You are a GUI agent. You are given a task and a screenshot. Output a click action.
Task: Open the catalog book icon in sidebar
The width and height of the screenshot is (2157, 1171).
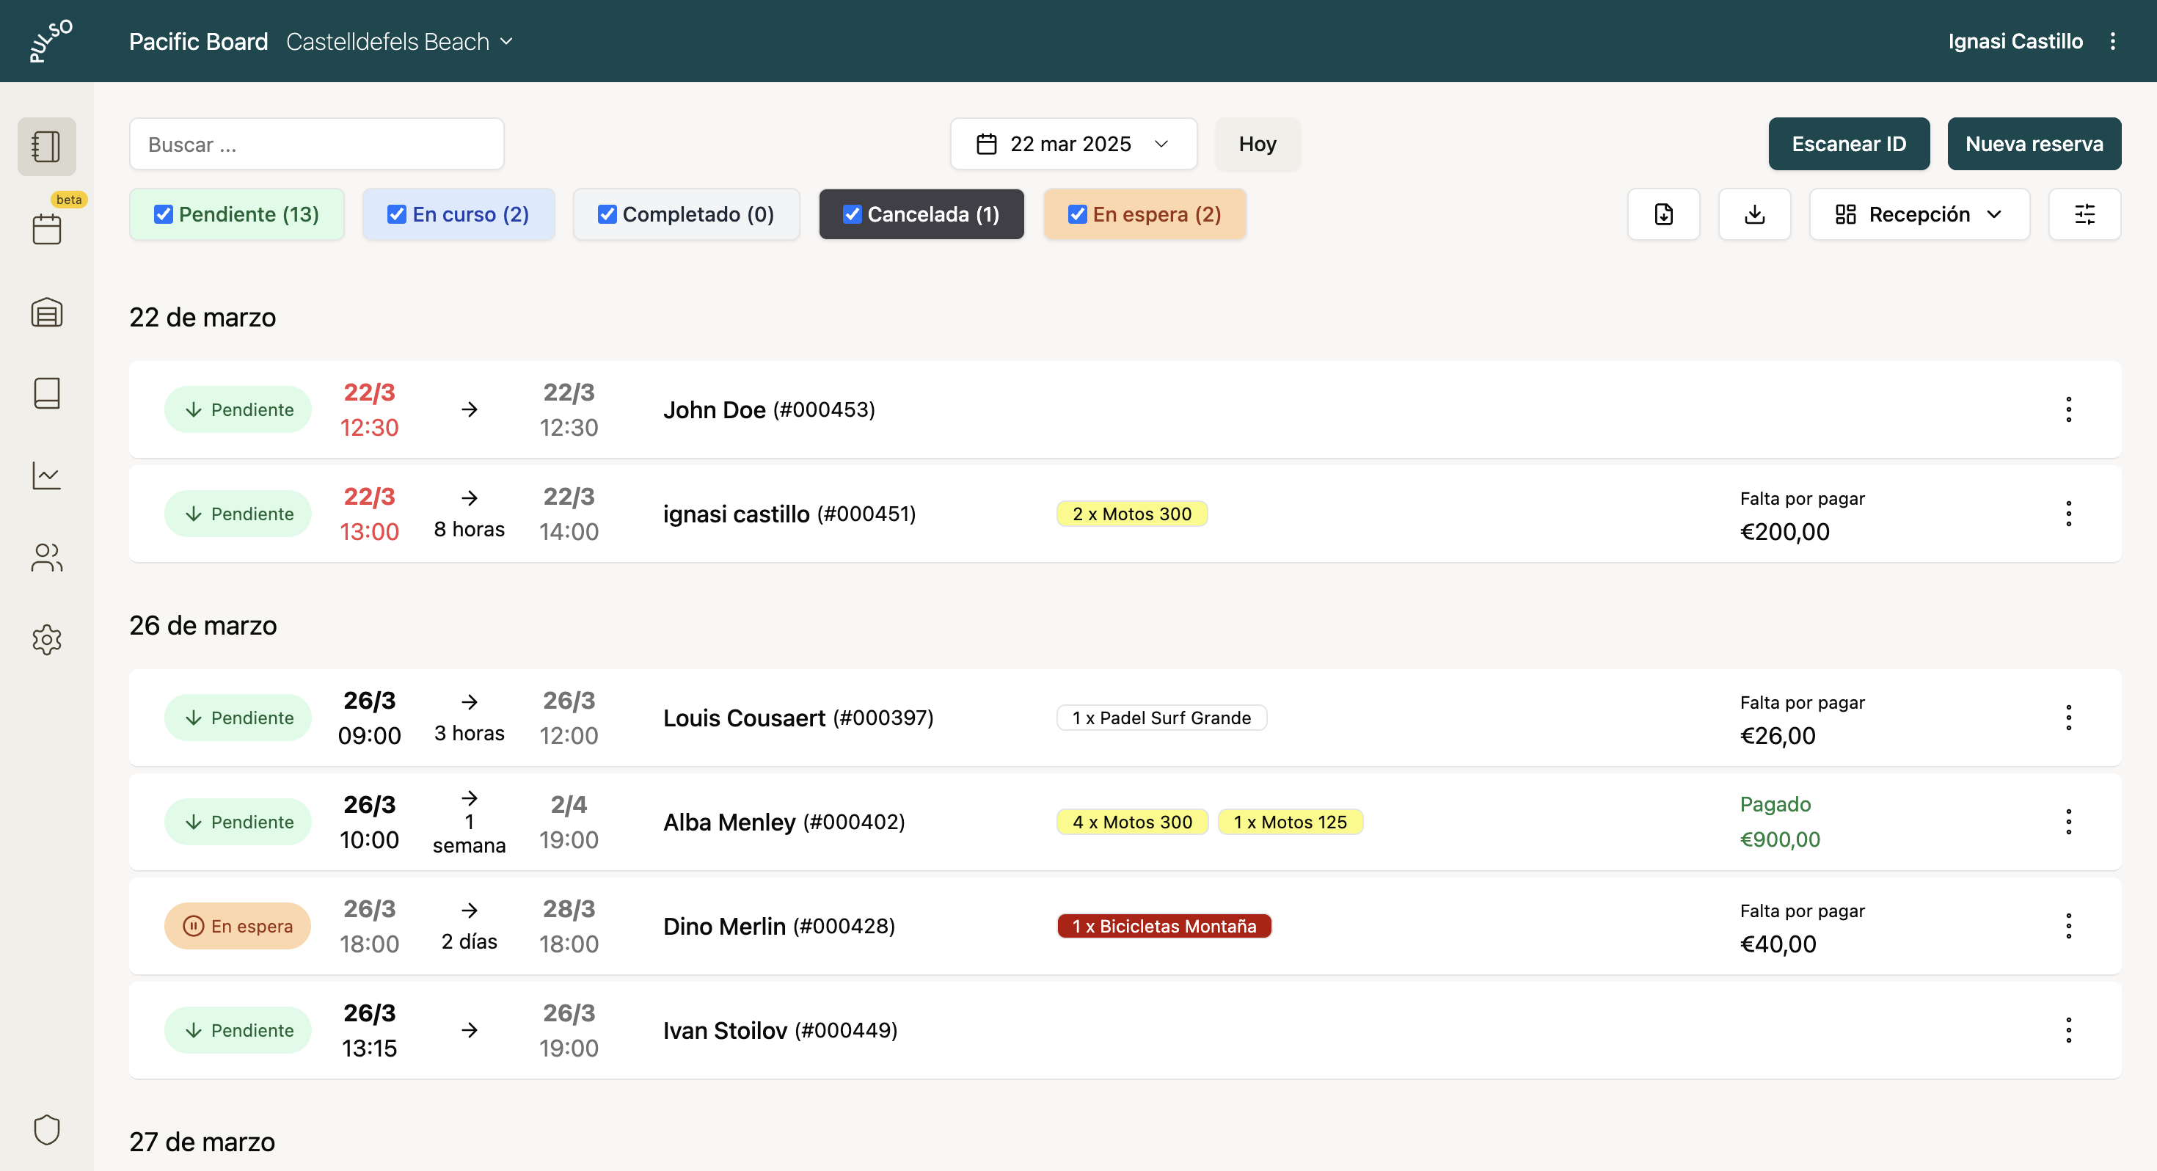[46, 393]
